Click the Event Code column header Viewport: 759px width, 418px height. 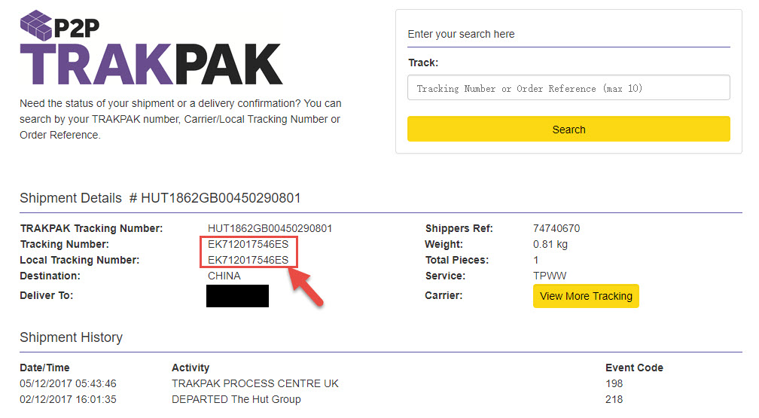[x=634, y=368]
